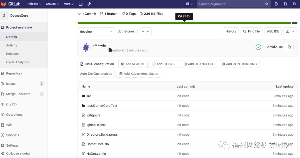This screenshot has height=158, width=300.
Task: Click Add README
Action: coord(133,64)
